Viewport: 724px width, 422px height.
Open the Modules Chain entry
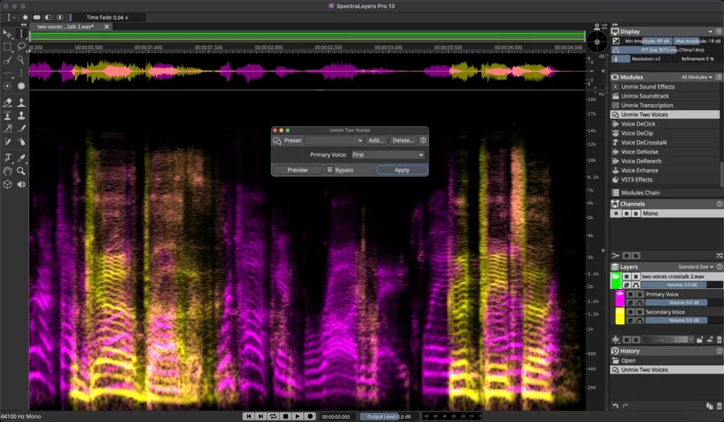pyautogui.click(x=665, y=192)
